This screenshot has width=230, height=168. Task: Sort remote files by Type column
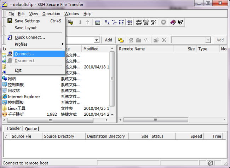coord(208,49)
